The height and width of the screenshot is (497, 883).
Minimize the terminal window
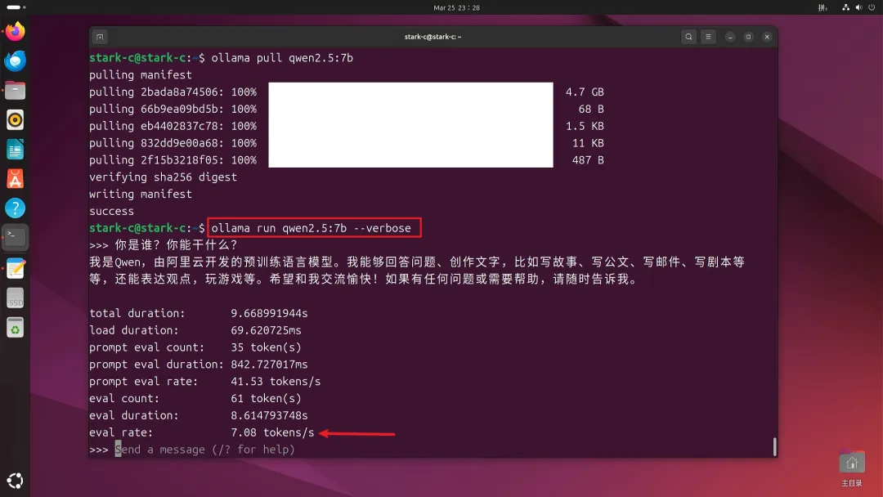tap(730, 37)
